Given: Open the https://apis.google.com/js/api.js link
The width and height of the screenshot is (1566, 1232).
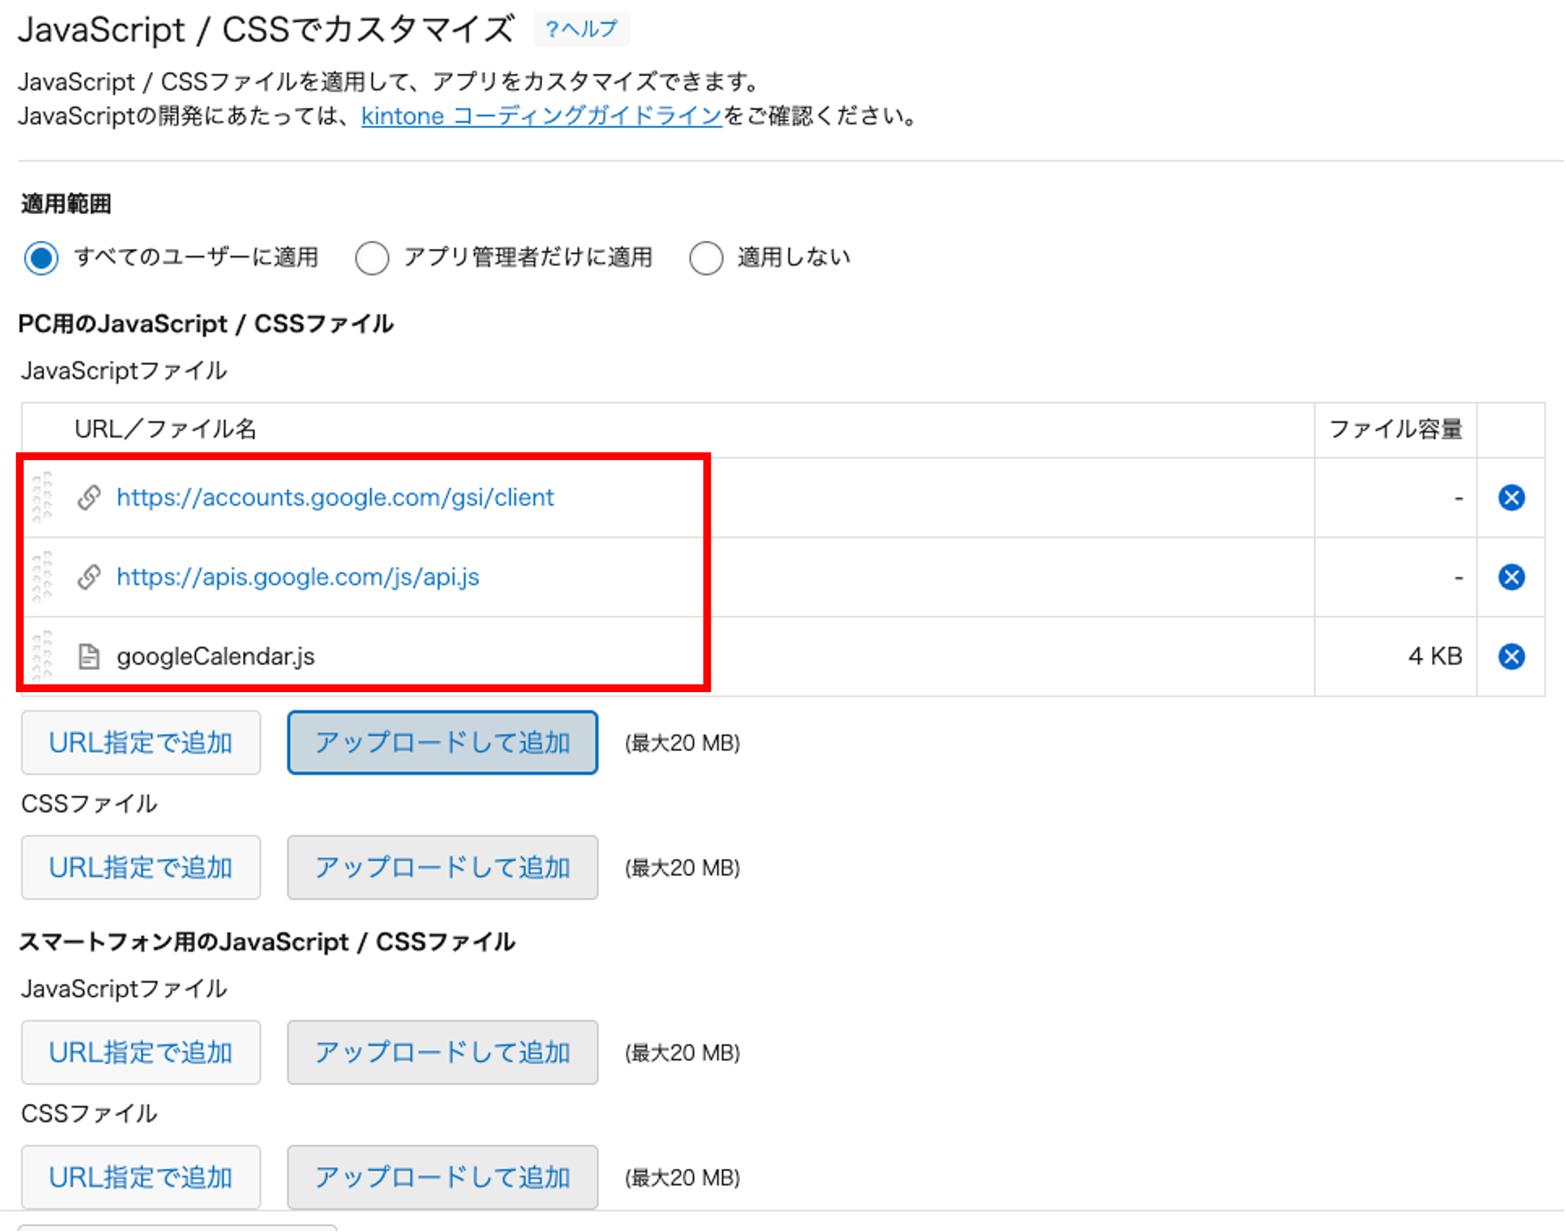Looking at the screenshot, I should [298, 577].
